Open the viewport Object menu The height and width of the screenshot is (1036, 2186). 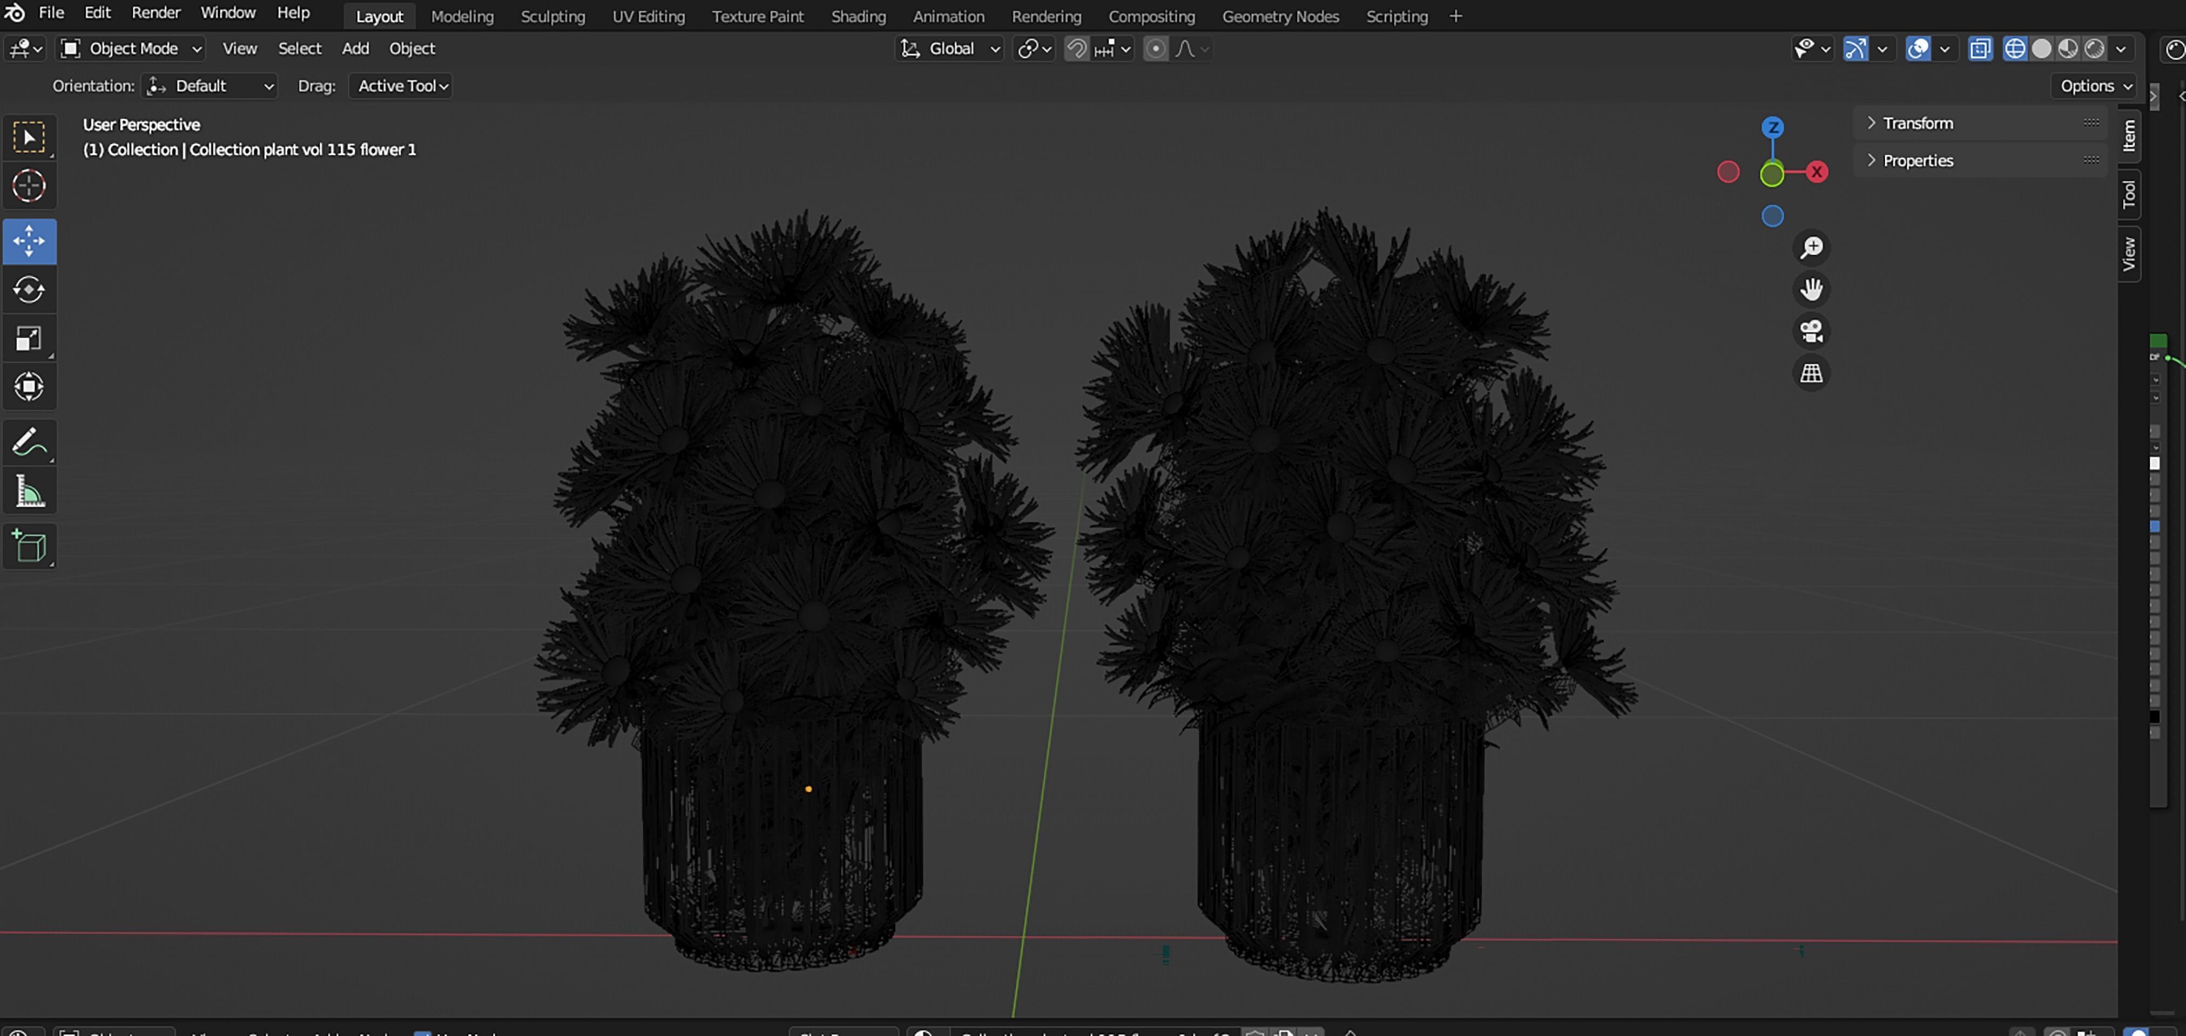coord(411,49)
